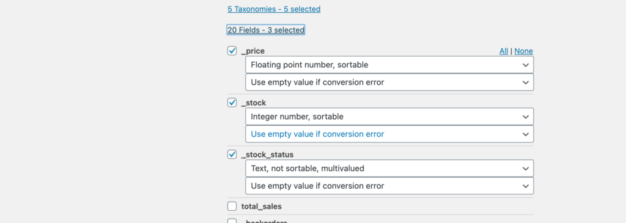The image size is (626, 223).
Task: Uncheck the _price field checkbox
Action: [x=232, y=51]
